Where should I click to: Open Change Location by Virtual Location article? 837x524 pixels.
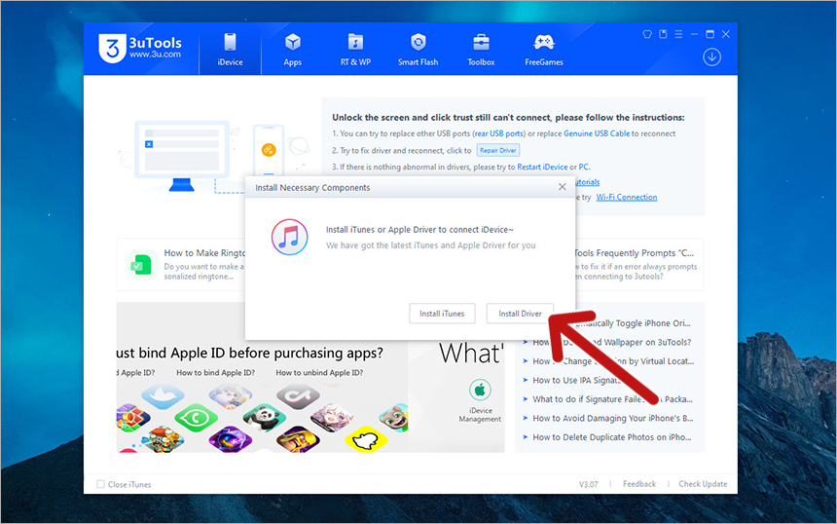[613, 361]
